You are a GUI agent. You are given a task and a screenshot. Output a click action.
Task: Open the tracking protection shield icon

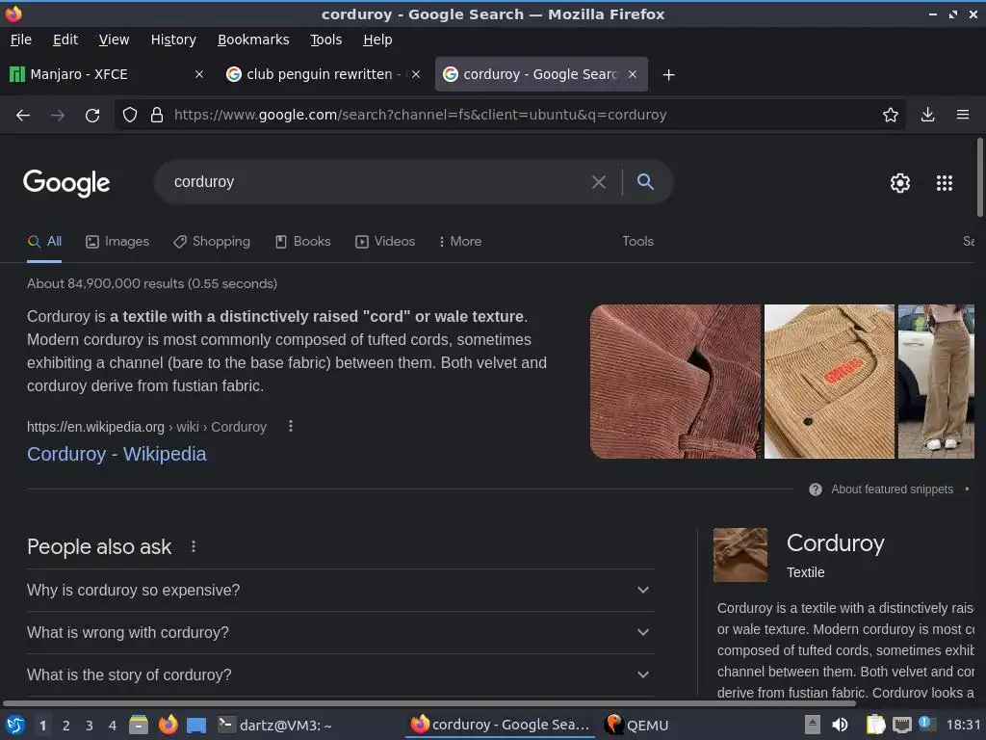click(x=130, y=116)
